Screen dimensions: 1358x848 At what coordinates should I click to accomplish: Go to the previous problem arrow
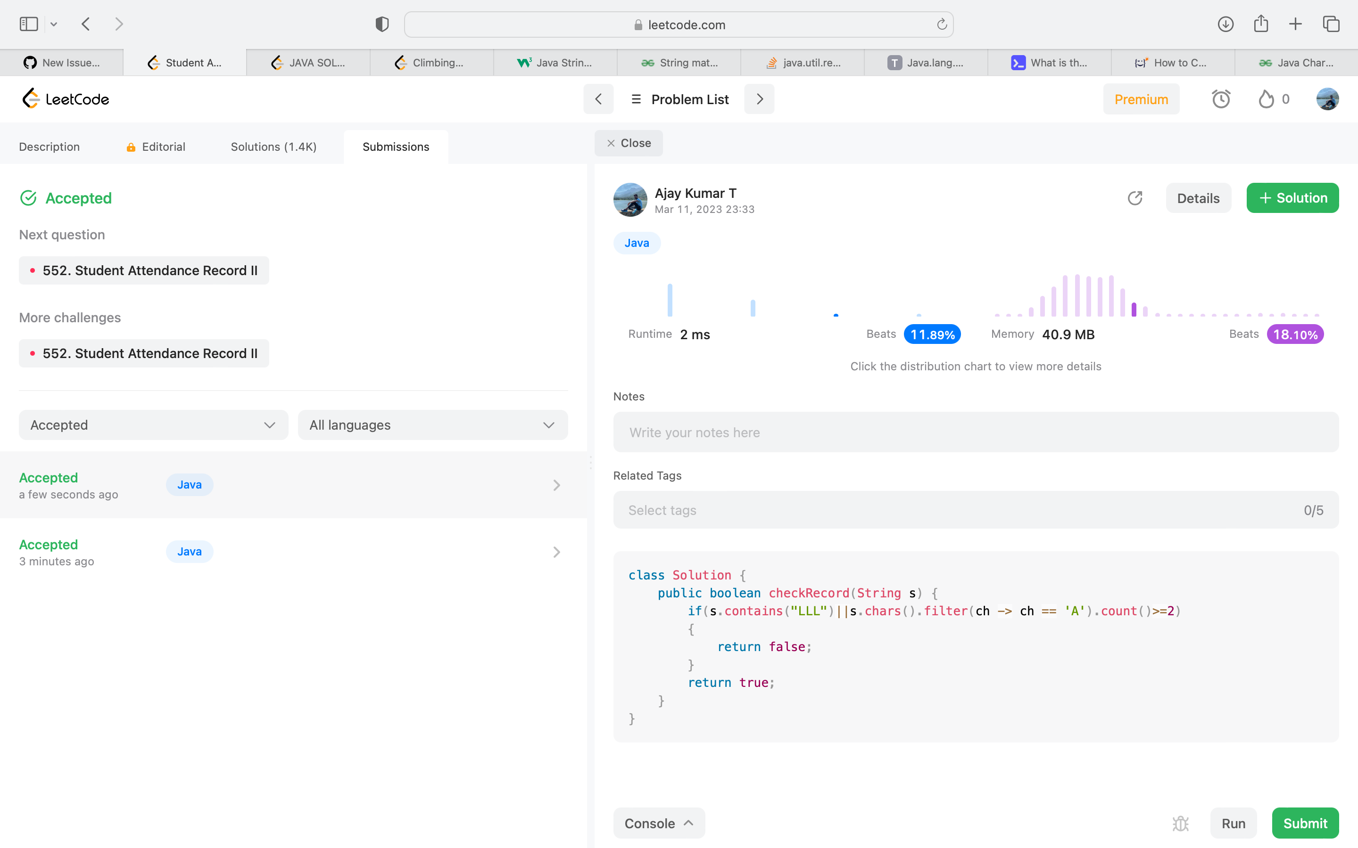tap(598, 99)
